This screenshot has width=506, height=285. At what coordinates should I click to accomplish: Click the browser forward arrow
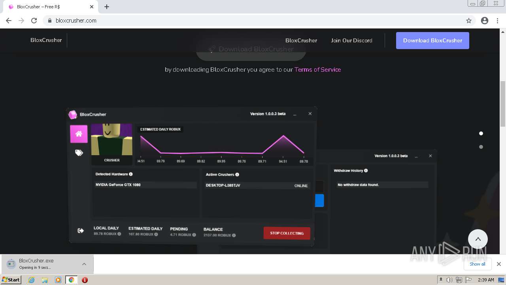click(x=21, y=21)
